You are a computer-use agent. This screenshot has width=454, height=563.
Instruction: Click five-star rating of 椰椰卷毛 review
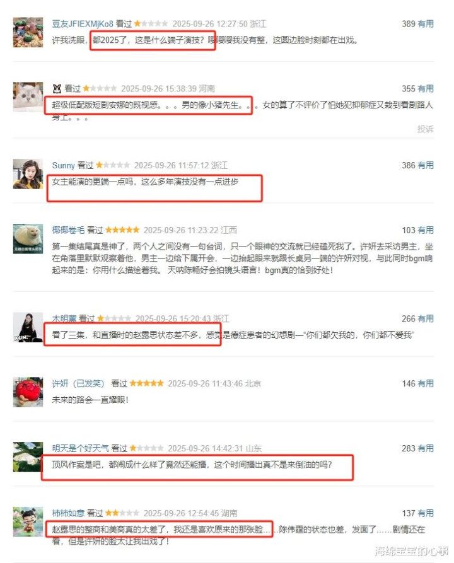122,229
